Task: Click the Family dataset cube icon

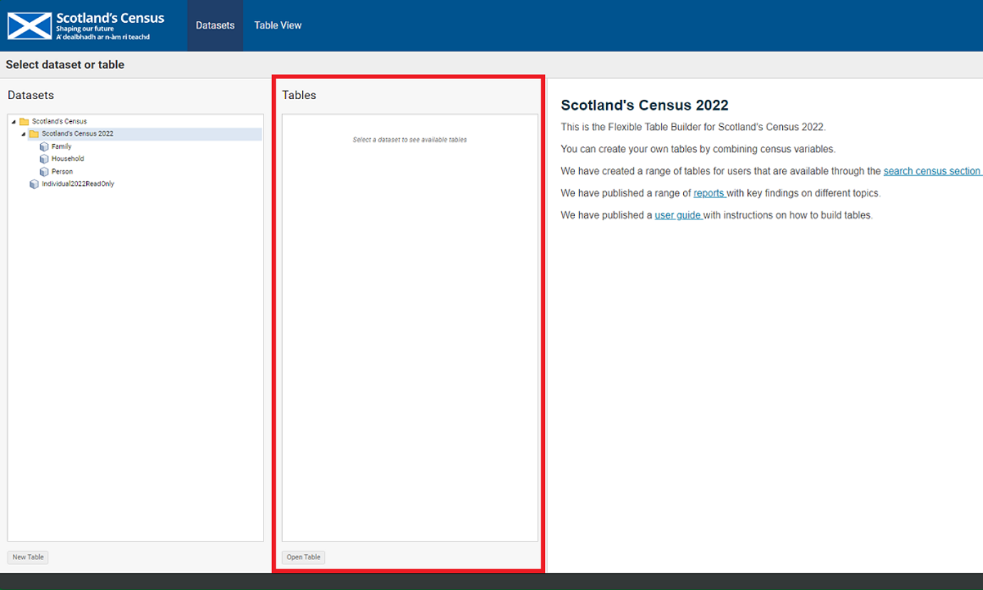Action: (x=44, y=147)
